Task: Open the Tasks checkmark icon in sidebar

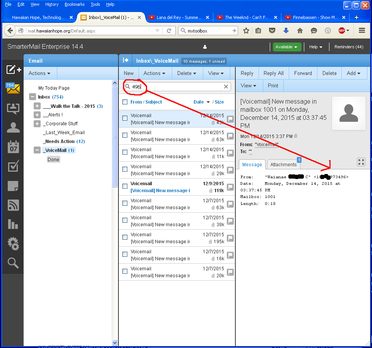Action: point(13,166)
